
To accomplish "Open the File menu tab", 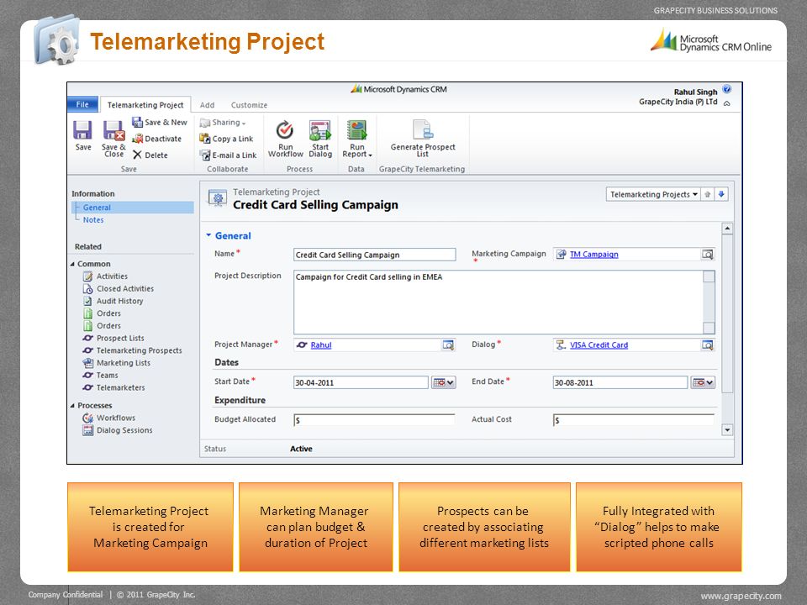I will point(82,104).
